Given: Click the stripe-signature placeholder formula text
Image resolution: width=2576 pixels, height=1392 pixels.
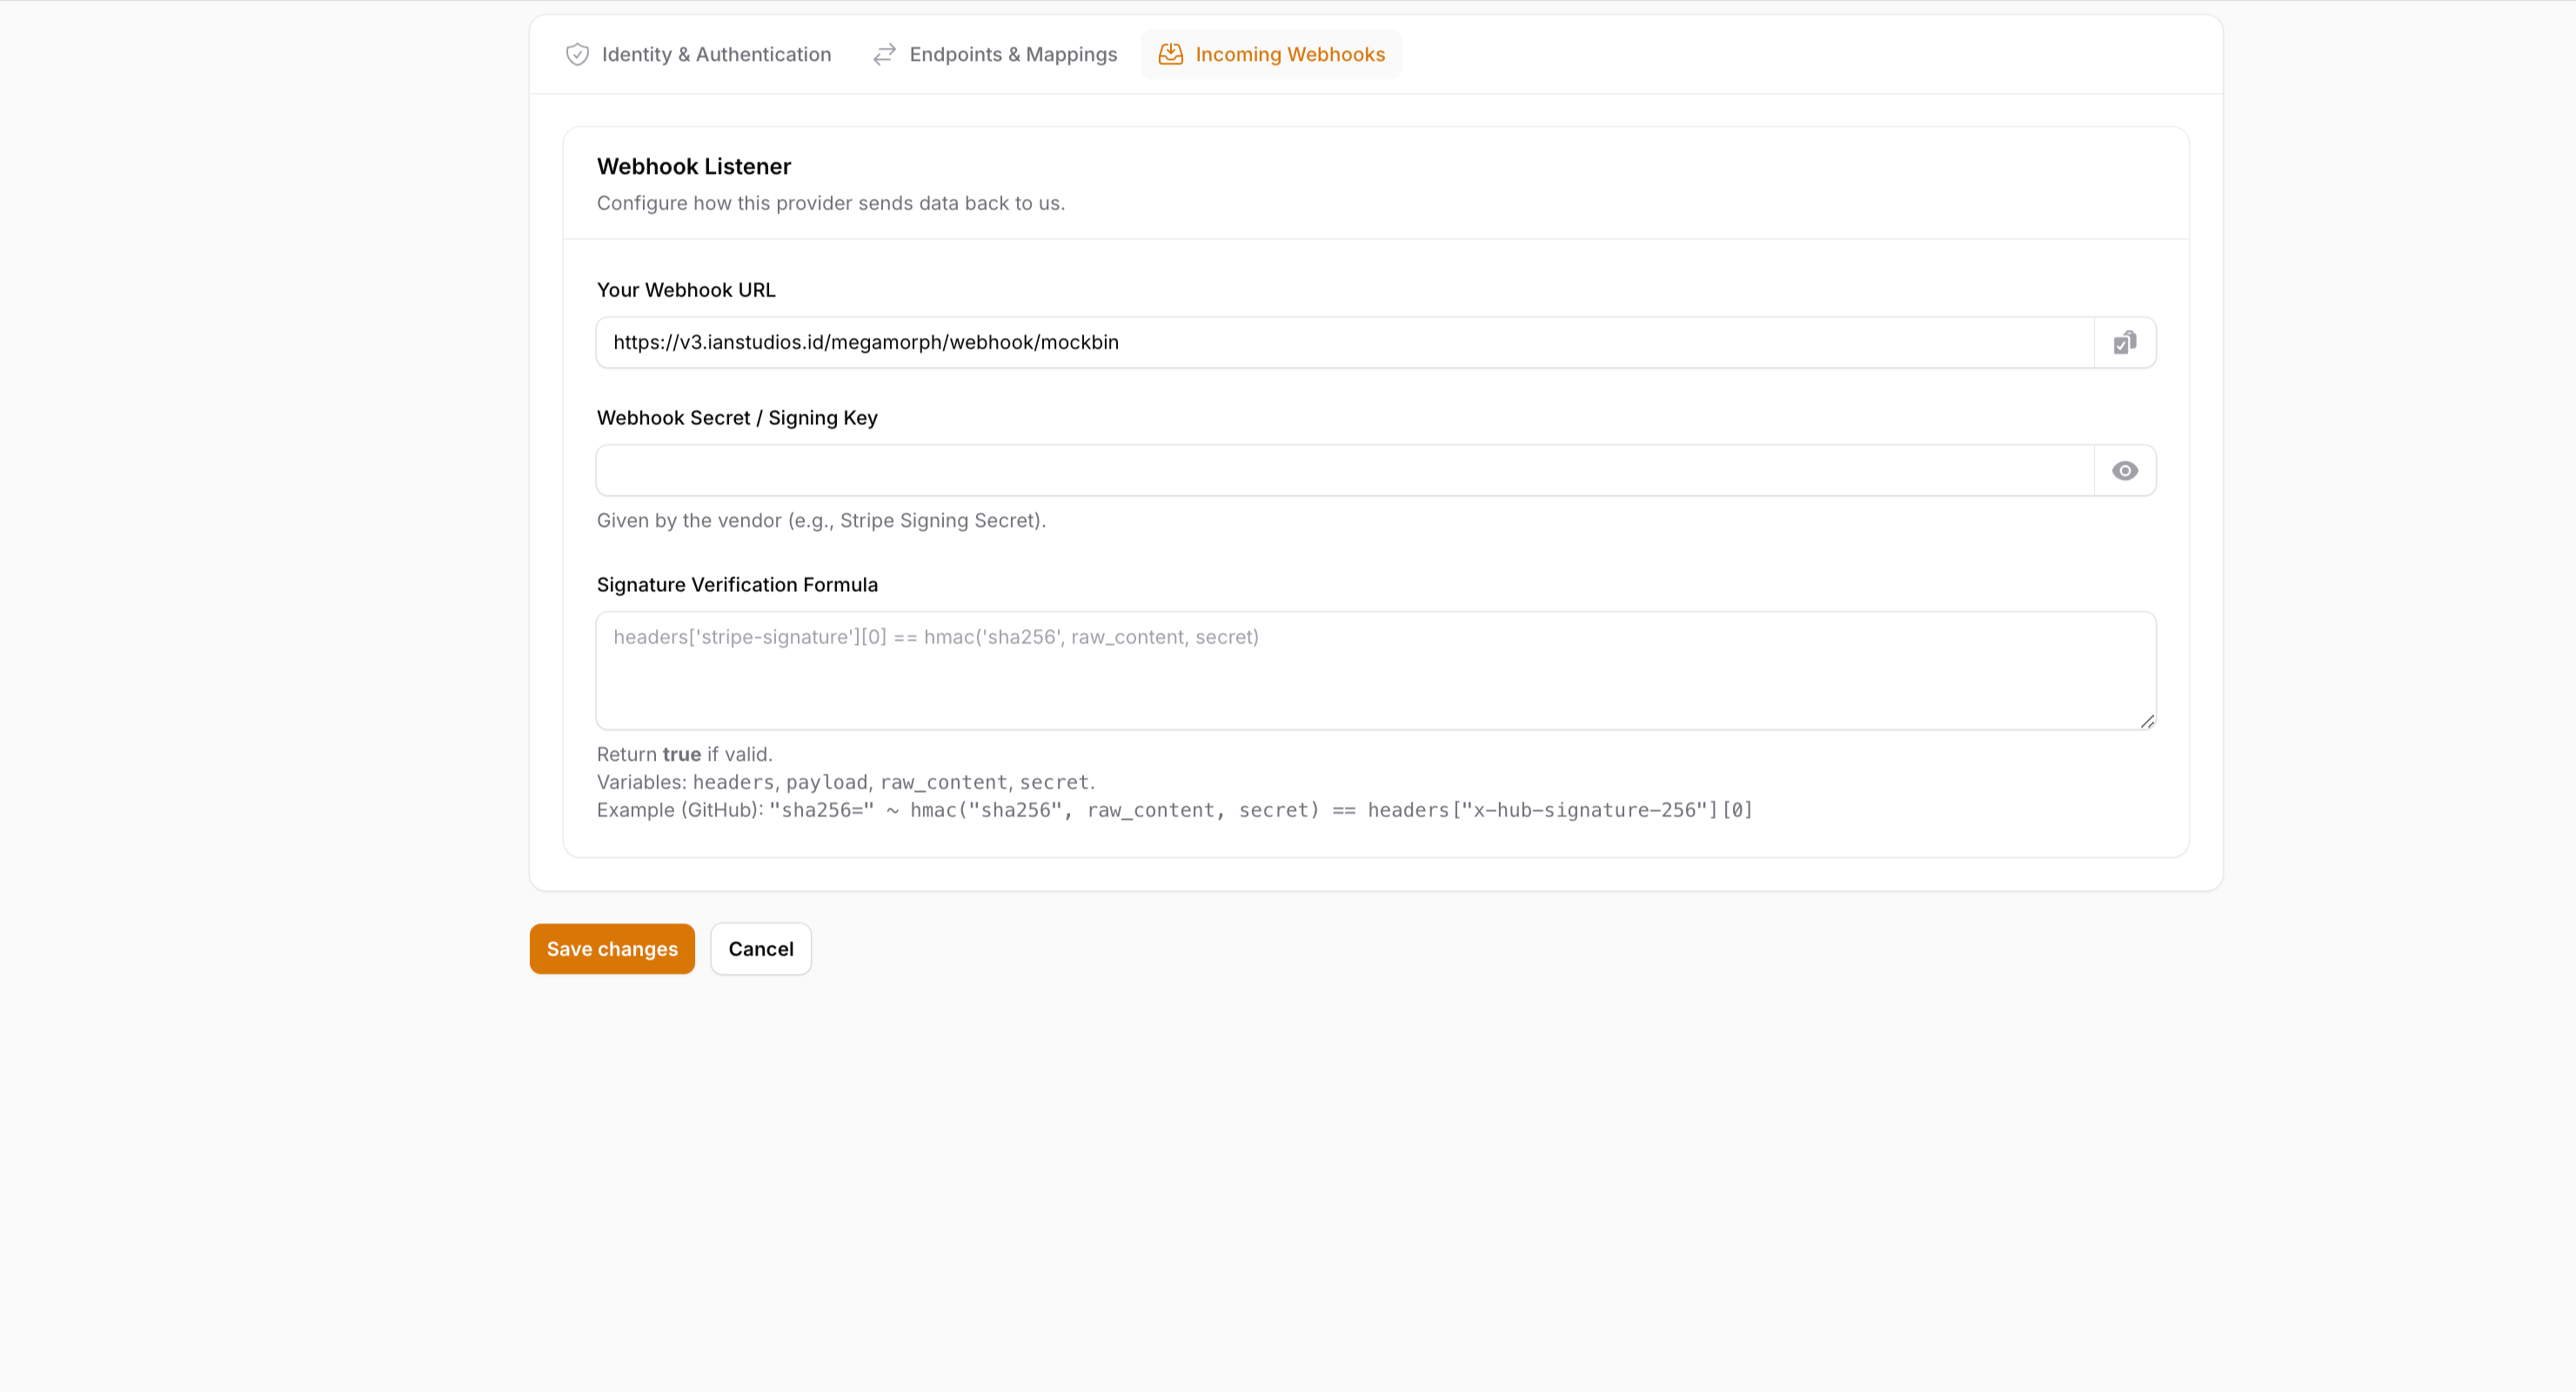Looking at the screenshot, I should pos(937,636).
